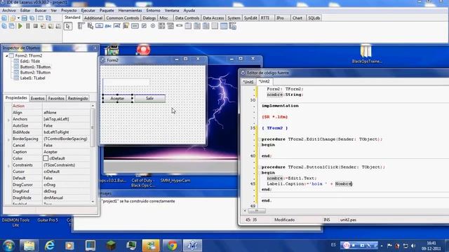Image resolution: width=449 pixels, height=252 pixels.
Task: Click the Windows Start button
Action: (8, 246)
